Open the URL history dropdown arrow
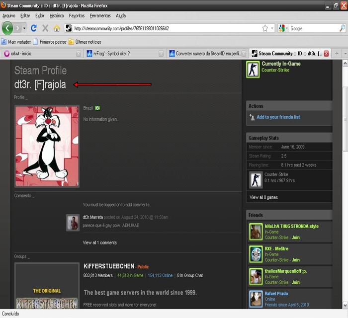Image resolution: width=348 pixels, height=318 pixels. [272, 28]
